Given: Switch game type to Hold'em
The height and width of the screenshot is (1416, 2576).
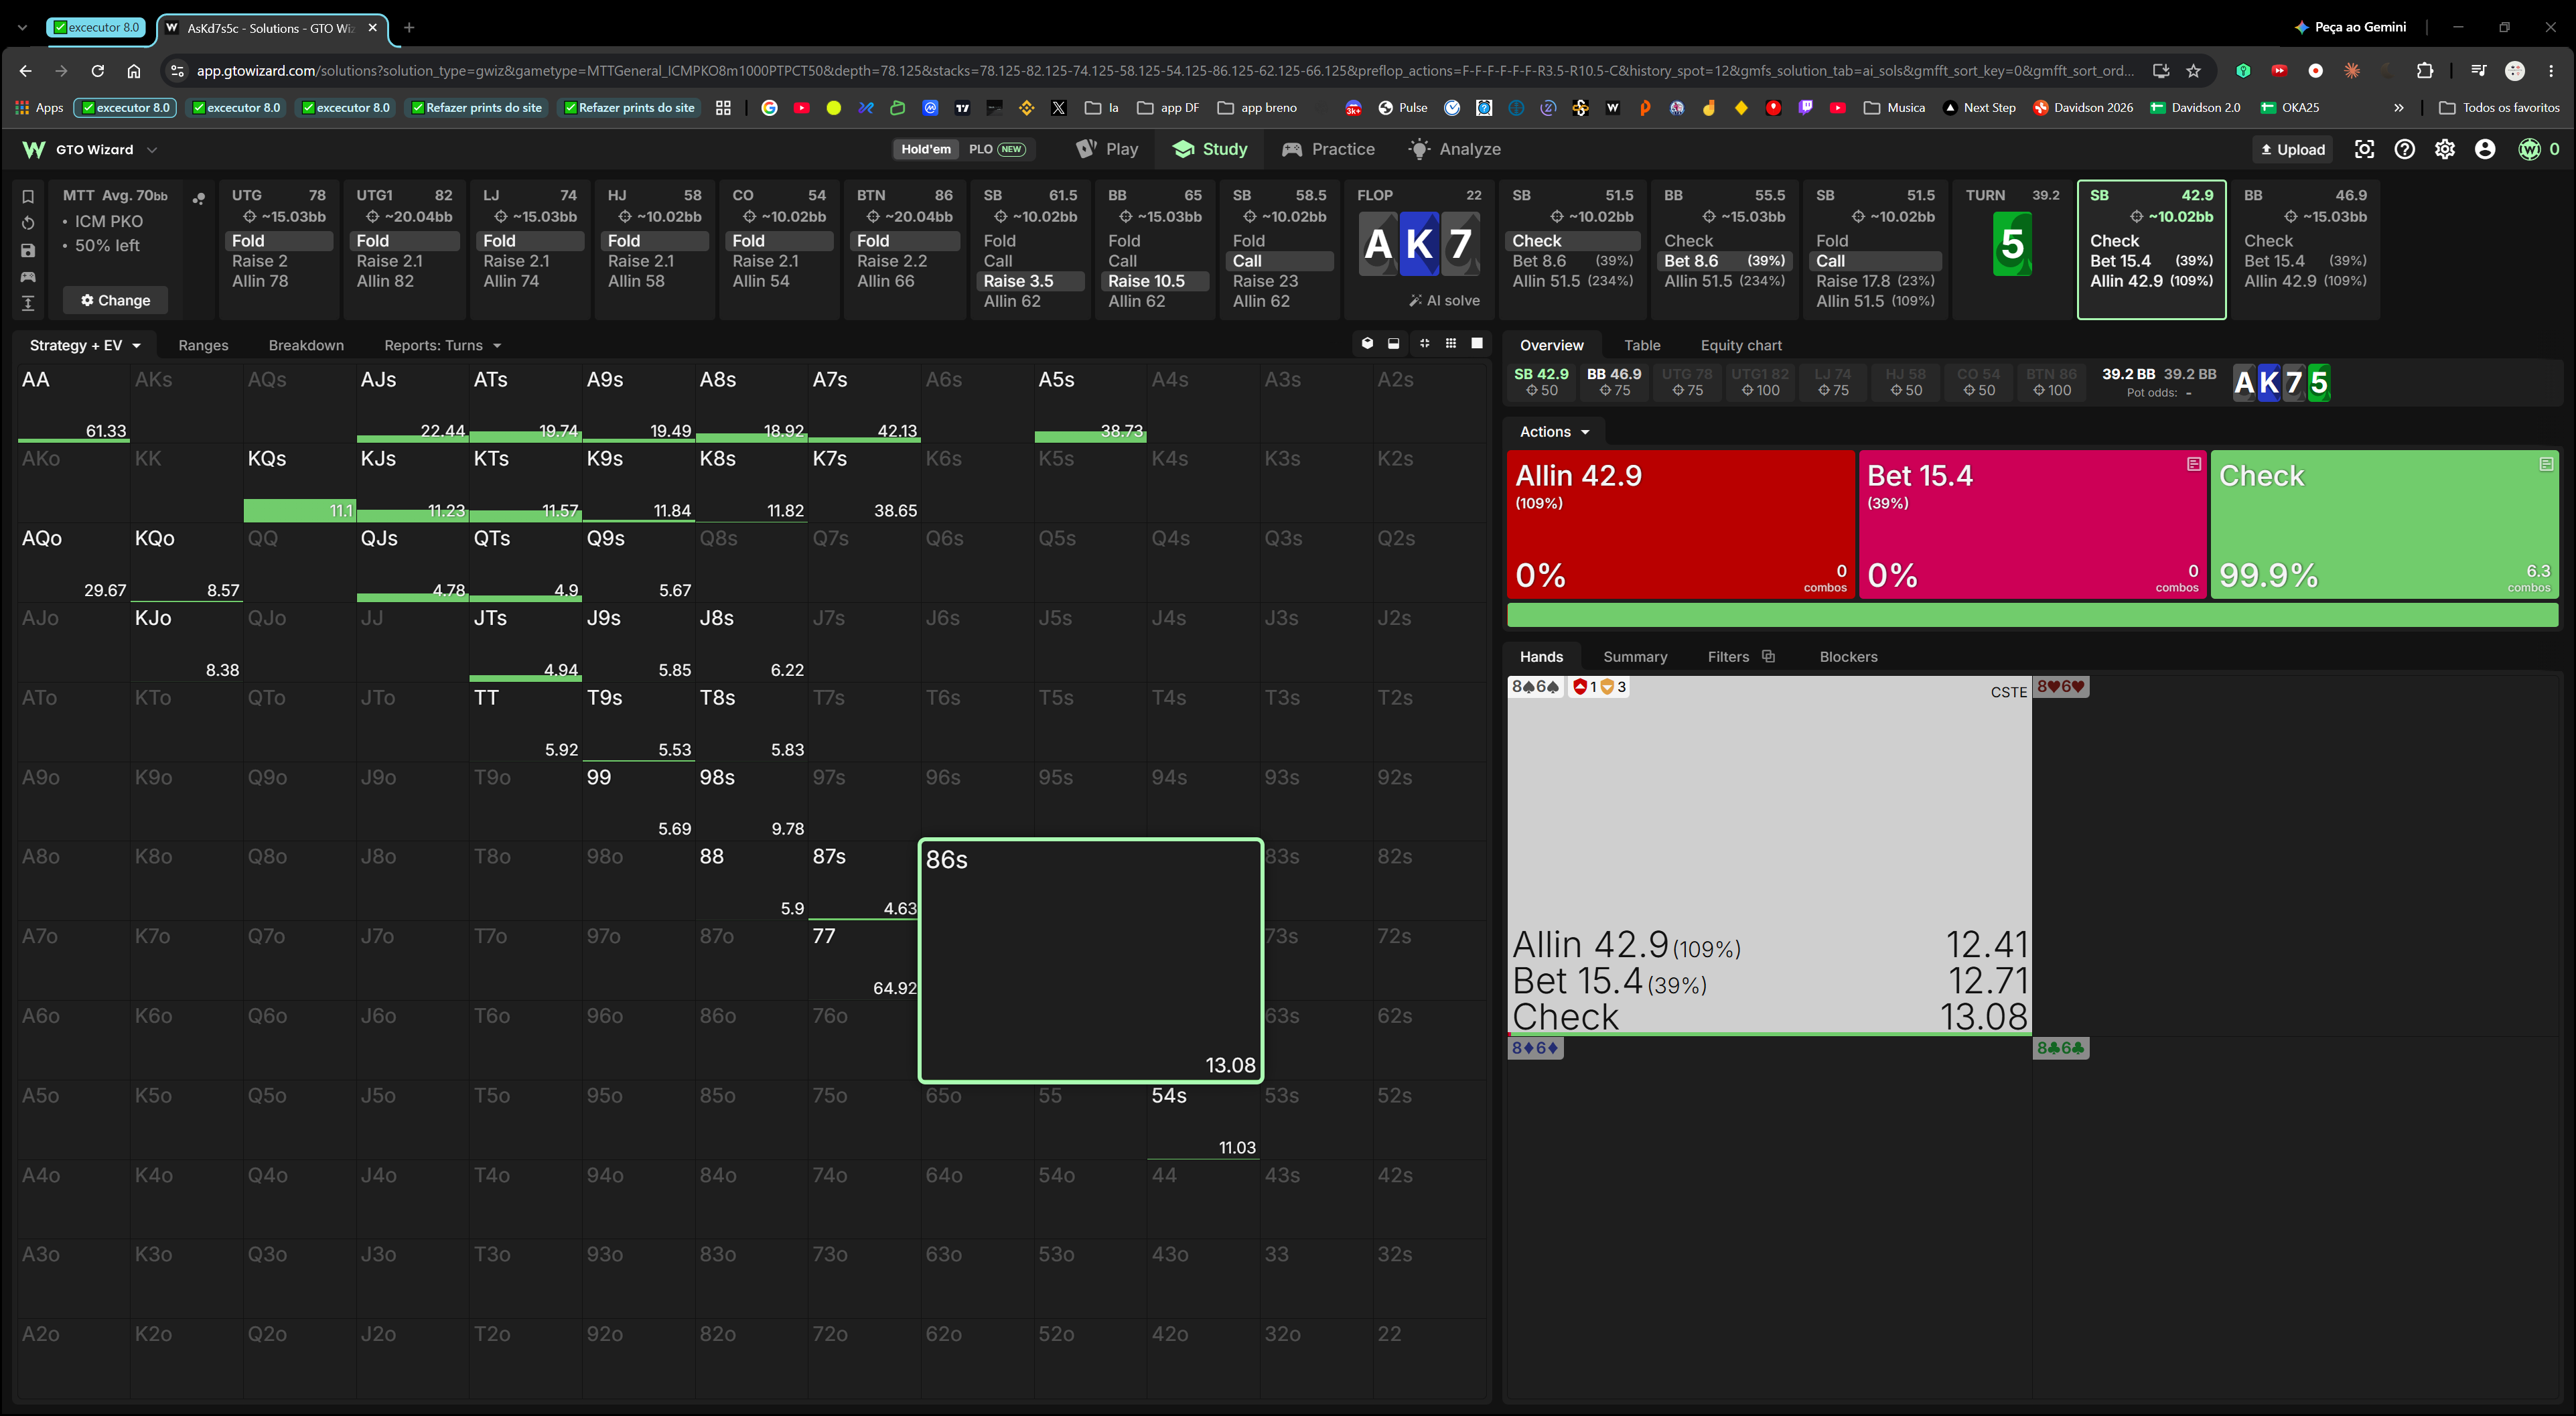Looking at the screenshot, I should coord(926,149).
